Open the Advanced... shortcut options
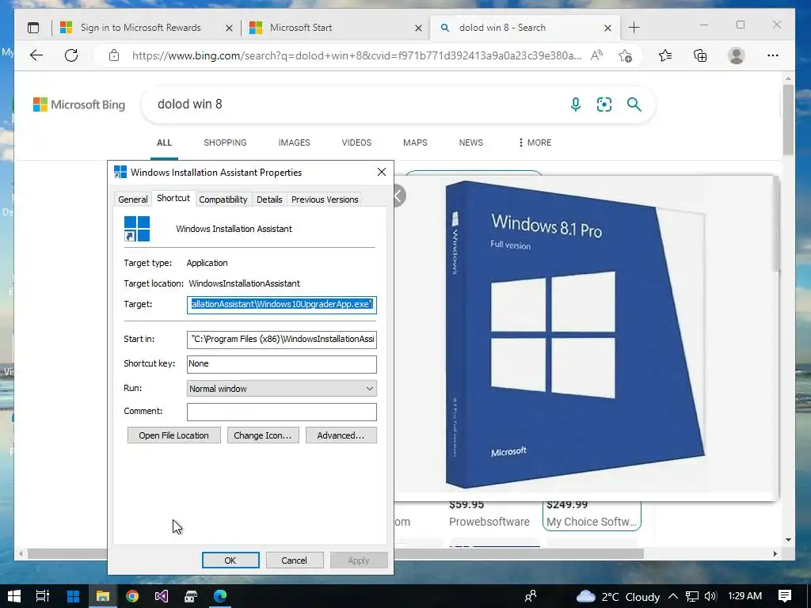Viewport: 811px width, 608px height. 341,435
